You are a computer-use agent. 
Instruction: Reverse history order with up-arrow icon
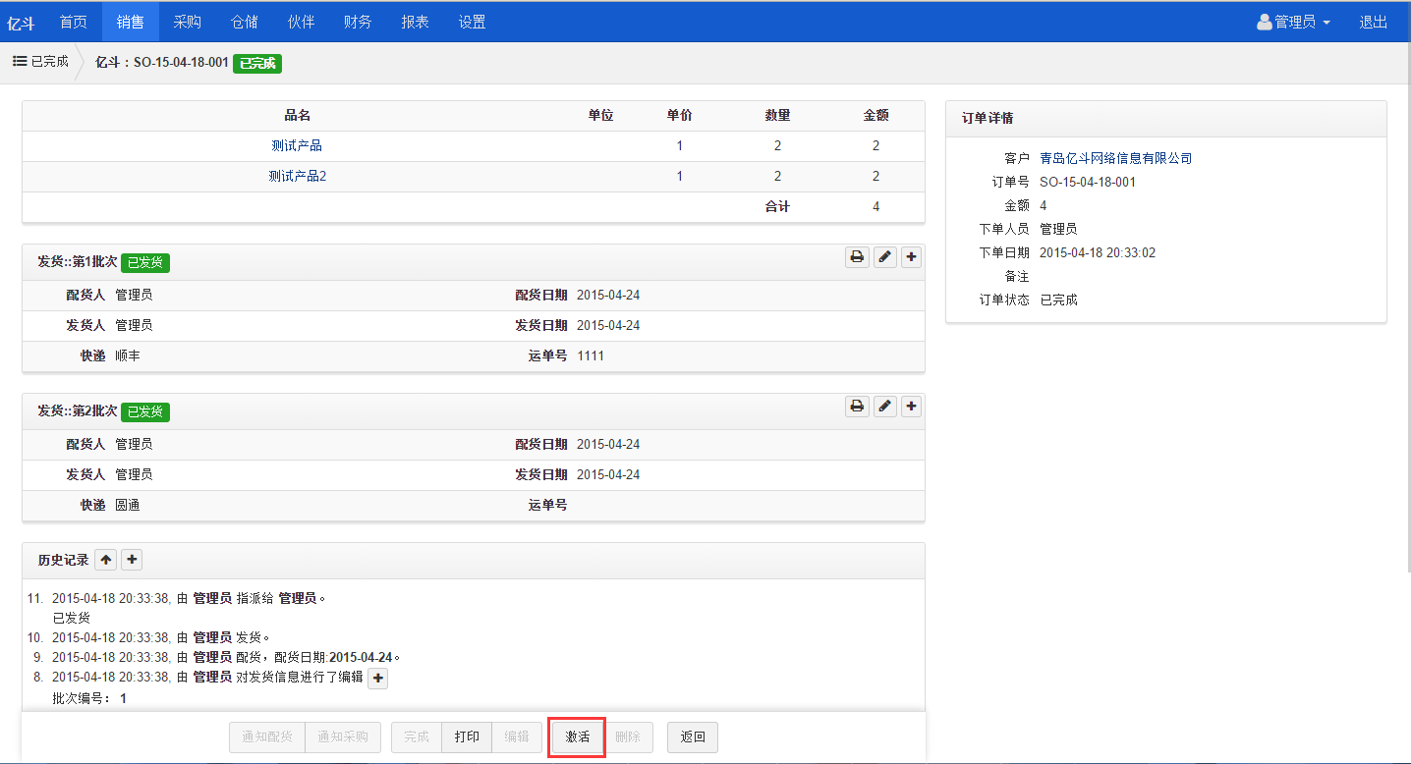pyautogui.click(x=106, y=560)
